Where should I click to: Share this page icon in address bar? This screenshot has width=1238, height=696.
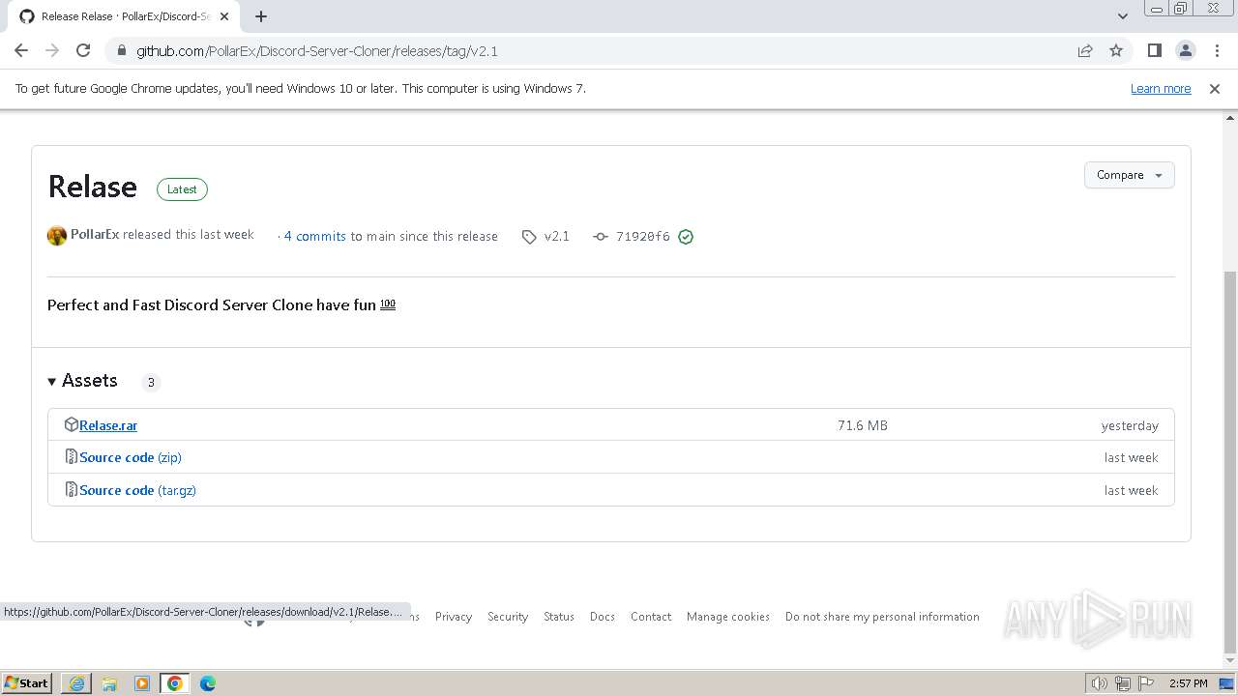(1085, 50)
